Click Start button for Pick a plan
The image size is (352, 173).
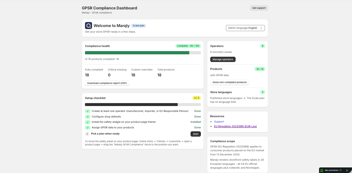(x=196, y=134)
